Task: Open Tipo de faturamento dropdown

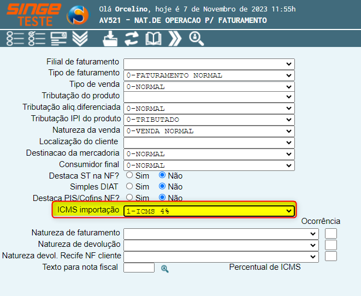Action: pos(209,75)
